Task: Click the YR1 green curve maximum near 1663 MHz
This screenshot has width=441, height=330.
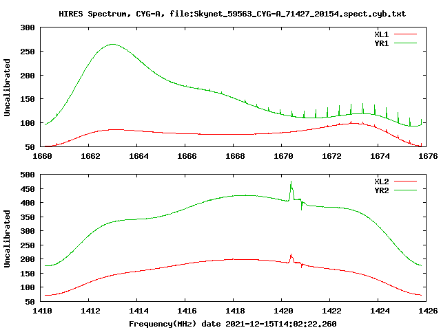Action: pos(112,44)
